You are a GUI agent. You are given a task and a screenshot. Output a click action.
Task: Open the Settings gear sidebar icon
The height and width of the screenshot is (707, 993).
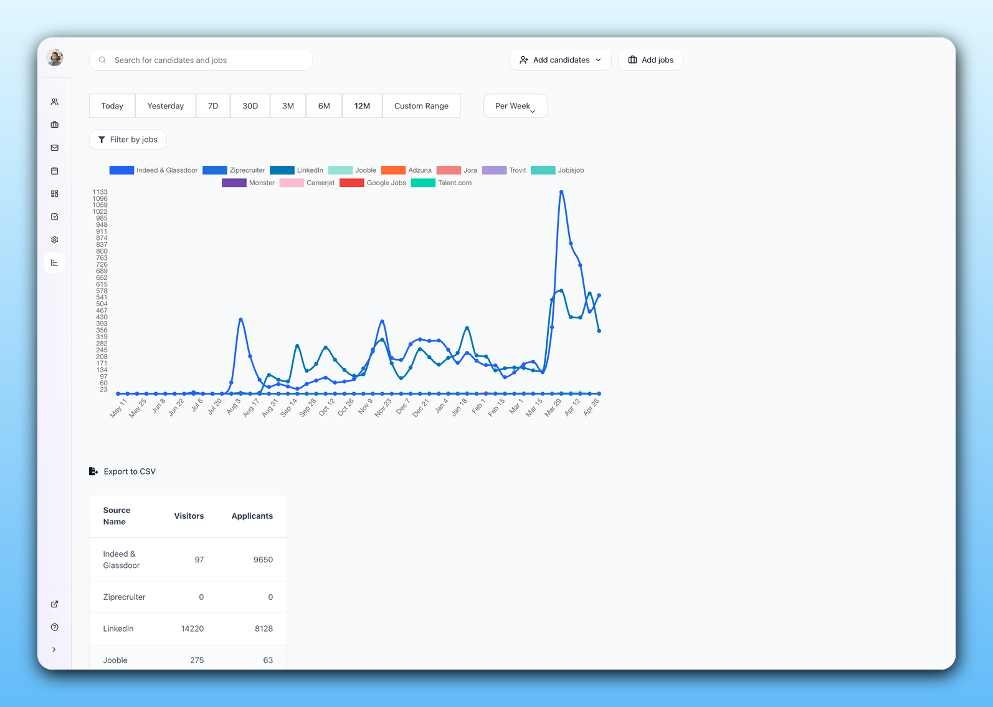pyautogui.click(x=55, y=240)
